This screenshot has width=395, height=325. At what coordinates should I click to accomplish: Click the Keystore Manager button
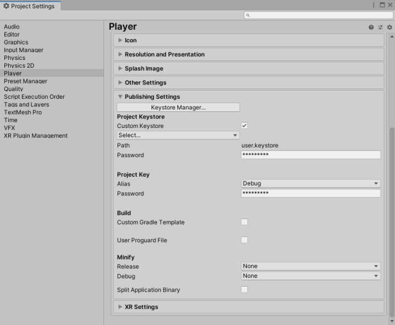[178, 108]
